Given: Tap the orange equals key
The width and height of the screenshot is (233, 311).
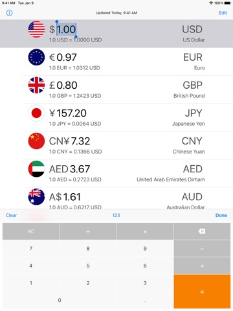Looking at the screenshot, I should [202, 292].
